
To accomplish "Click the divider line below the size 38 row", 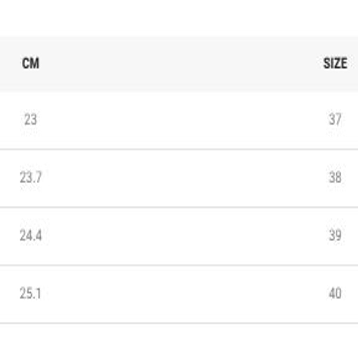I will [179, 207].
